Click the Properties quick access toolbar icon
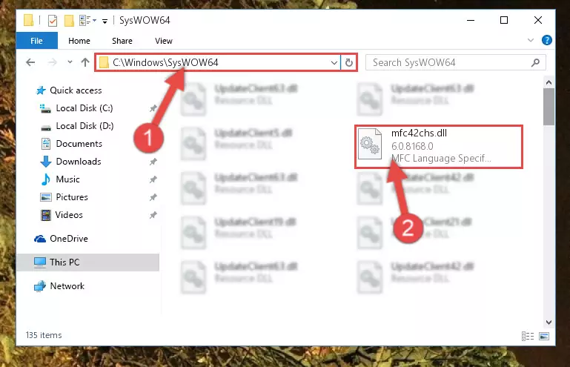 pyautogui.click(x=53, y=20)
